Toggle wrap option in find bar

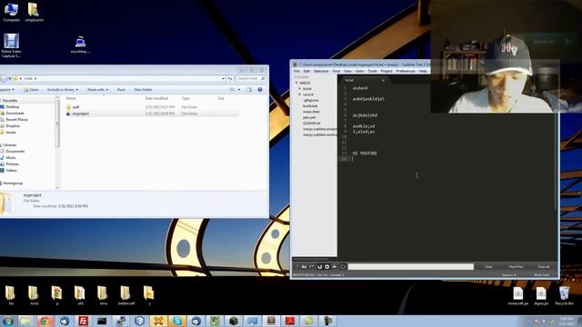(327, 266)
